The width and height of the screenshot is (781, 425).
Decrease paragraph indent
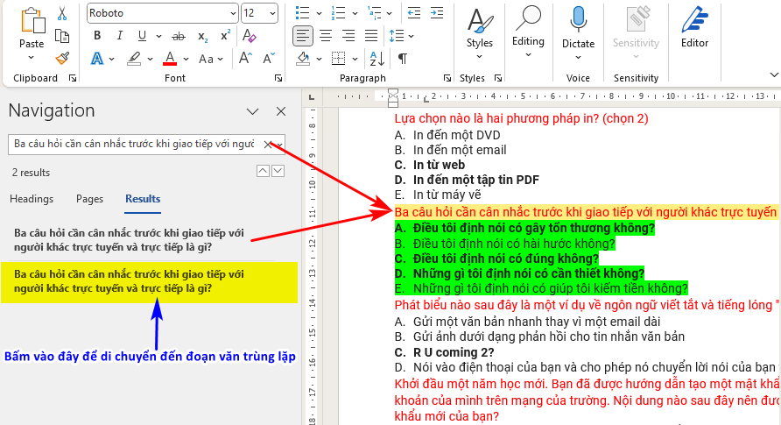tap(414, 13)
